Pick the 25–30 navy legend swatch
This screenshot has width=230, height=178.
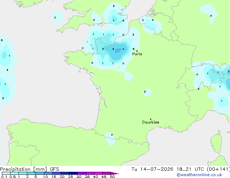(73, 173)
